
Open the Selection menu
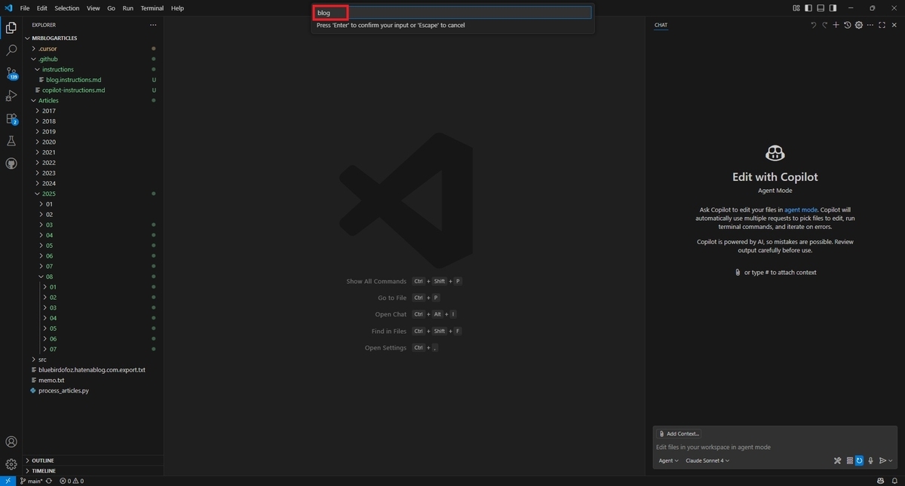coord(67,8)
